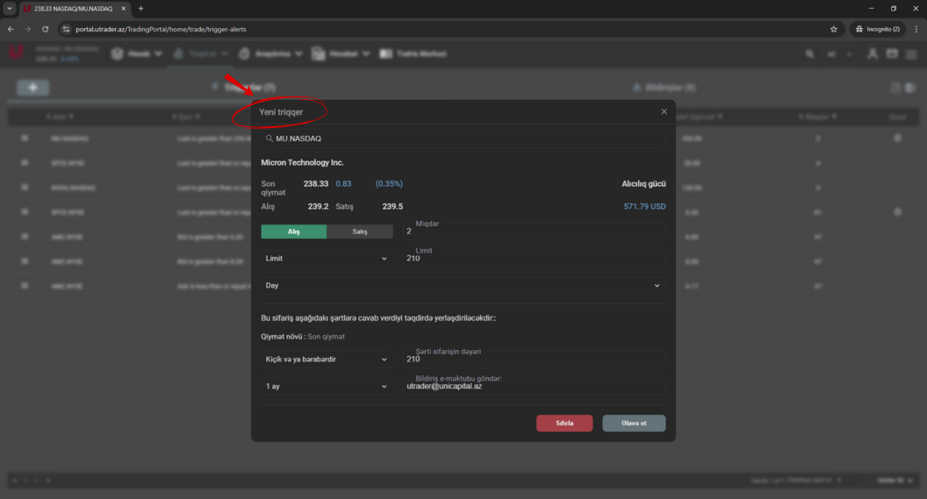Switch order side to Satış
Screen dimensions: 927x499
360,232
